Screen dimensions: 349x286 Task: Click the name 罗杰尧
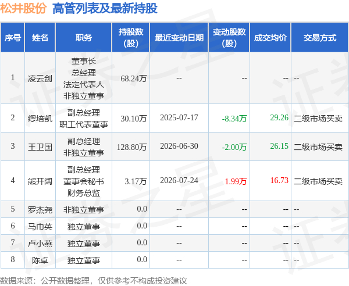[x=40, y=209]
